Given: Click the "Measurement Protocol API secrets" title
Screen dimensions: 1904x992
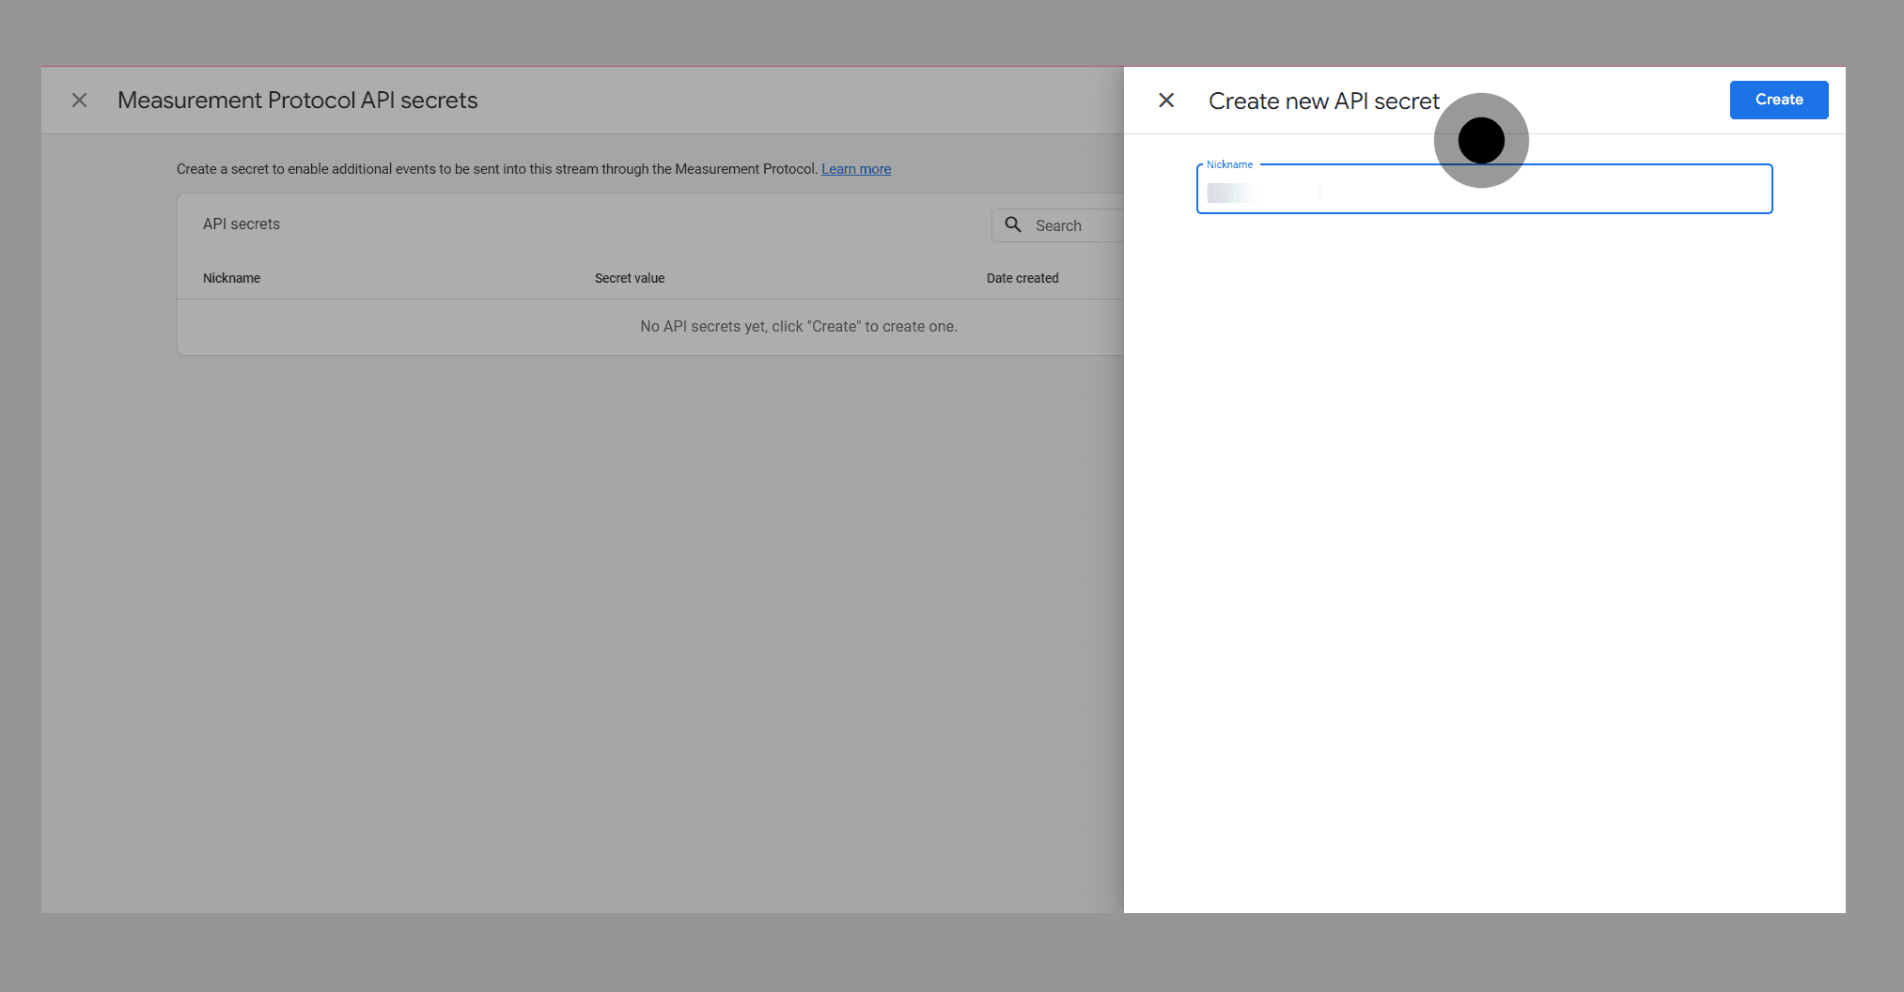Looking at the screenshot, I should pyautogui.click(x=297, y=101).
